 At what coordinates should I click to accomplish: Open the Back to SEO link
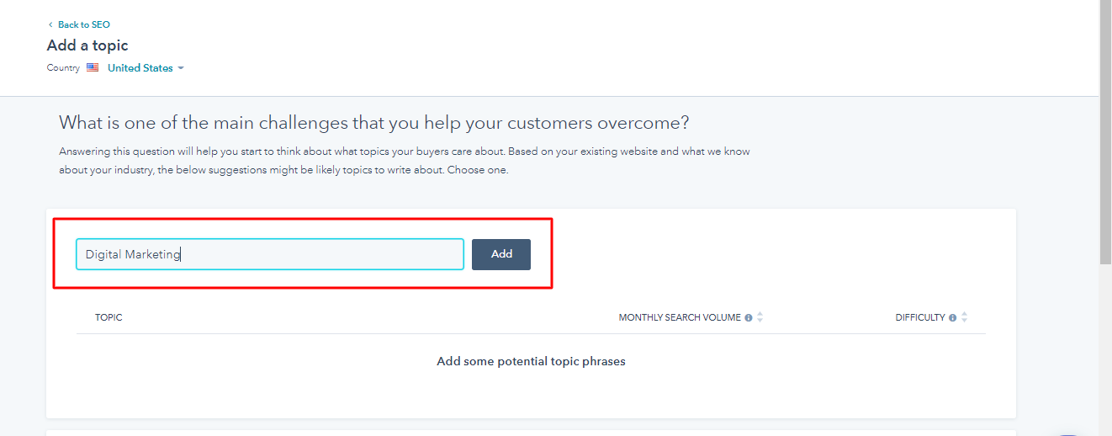coord(83,25)
